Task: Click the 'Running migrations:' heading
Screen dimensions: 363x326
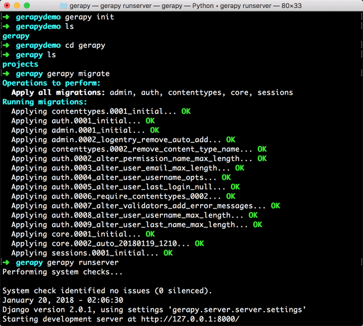Action: click(x=45, y=102)
